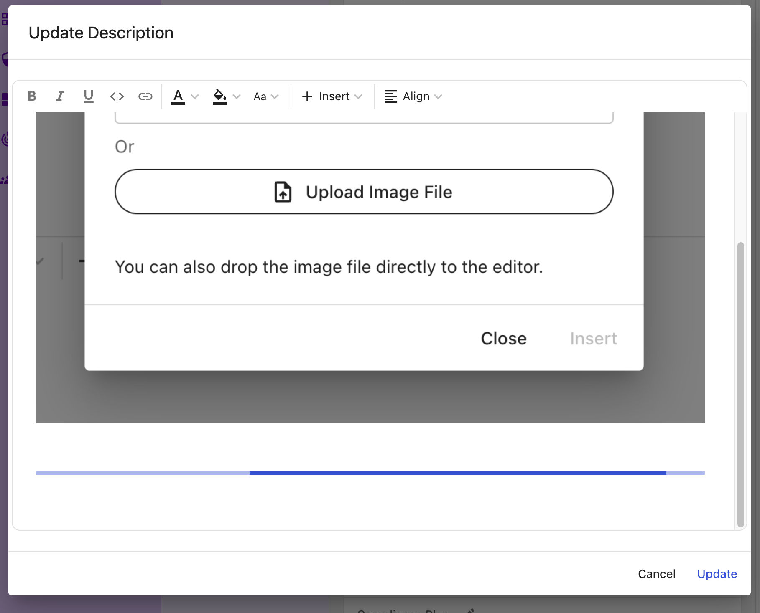Toggle underline formatting in toolbar
This screenshot has width=760, height=613.
(88, 96)
